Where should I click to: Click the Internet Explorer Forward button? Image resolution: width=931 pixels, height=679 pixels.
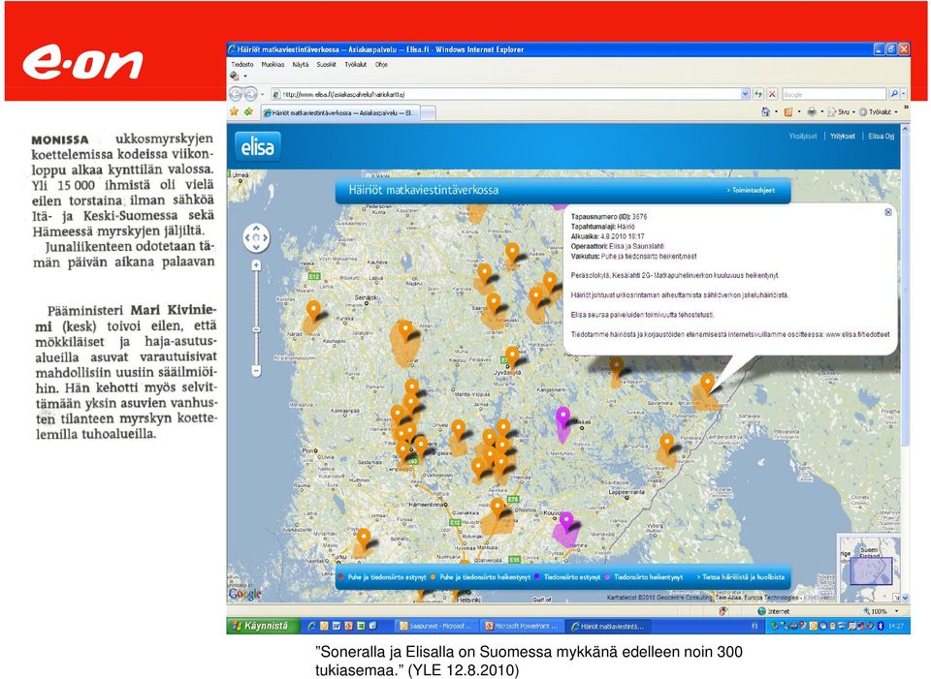pos(250,94)
